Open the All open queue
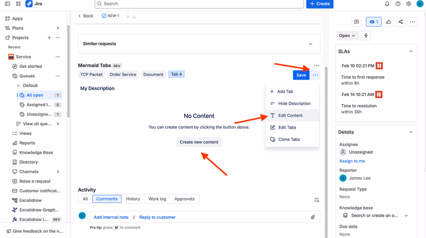The image size is (426, 238). coord(39,95)
